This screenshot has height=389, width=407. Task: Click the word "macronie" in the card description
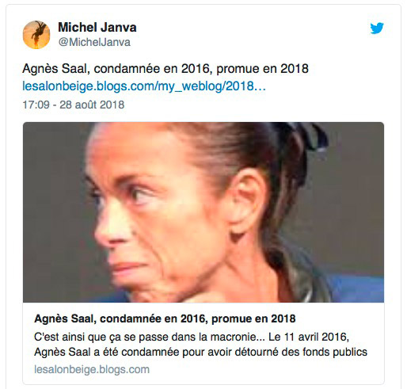234,338
